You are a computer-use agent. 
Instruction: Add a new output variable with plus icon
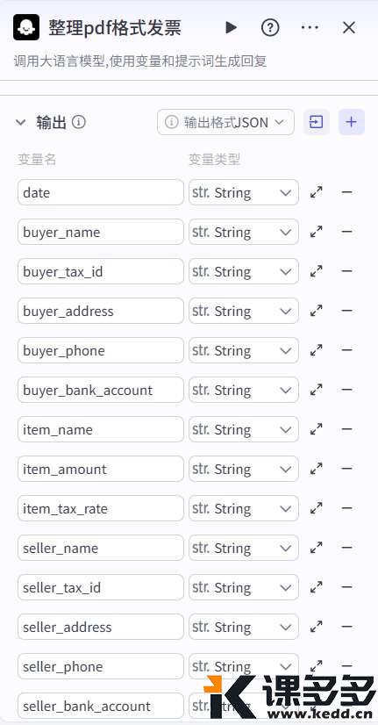[351, 122]
